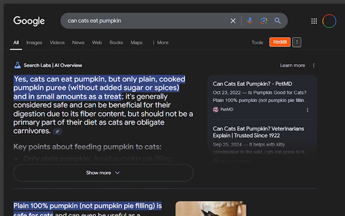Clear the search query with the X
This screenshot has width=345, height=216.
233,21
